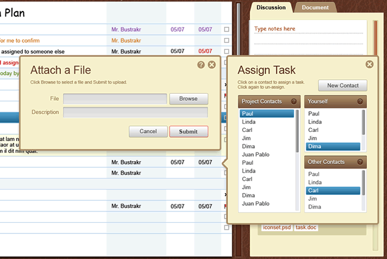Focus the Description text field
This screenshot has width=387, height=259.
[135, 112]
